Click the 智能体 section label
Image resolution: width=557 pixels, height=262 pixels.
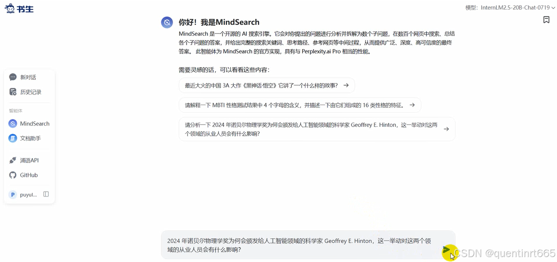(x=16, y=110)
